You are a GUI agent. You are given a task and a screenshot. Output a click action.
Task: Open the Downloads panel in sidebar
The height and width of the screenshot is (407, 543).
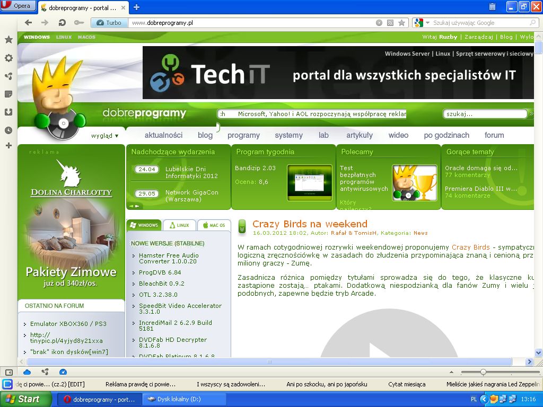point(8,112)
